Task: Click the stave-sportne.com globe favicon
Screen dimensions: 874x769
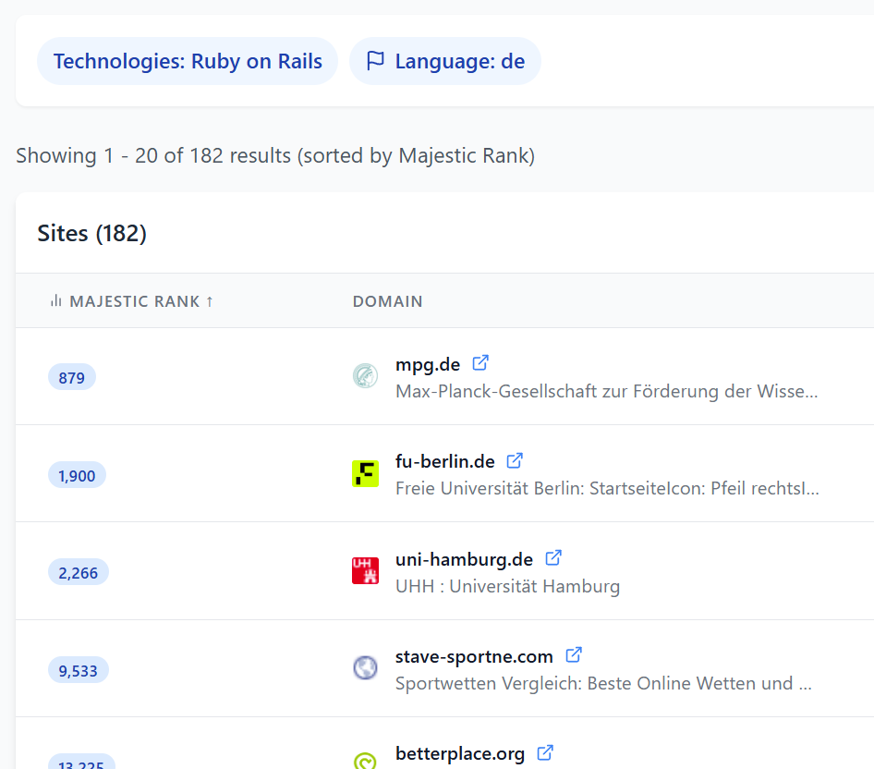Action: [365, 668]
